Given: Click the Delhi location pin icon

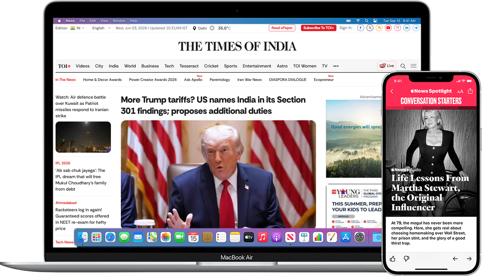Looking at the screenshot, I should (194, 28).
